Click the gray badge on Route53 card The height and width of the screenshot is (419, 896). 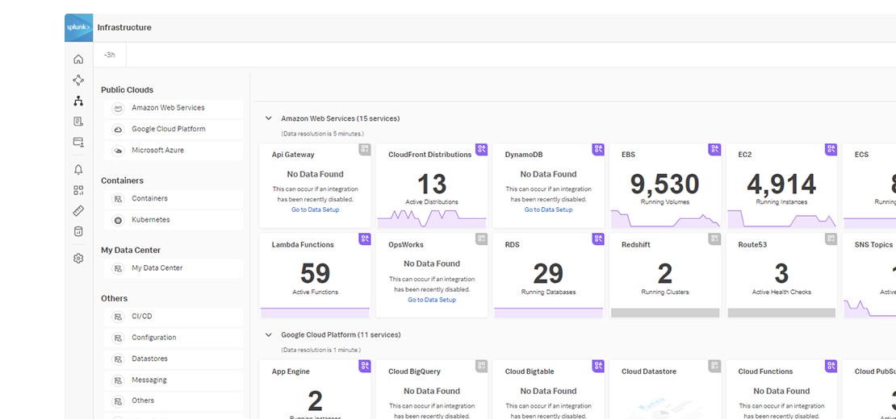(831, 239)
